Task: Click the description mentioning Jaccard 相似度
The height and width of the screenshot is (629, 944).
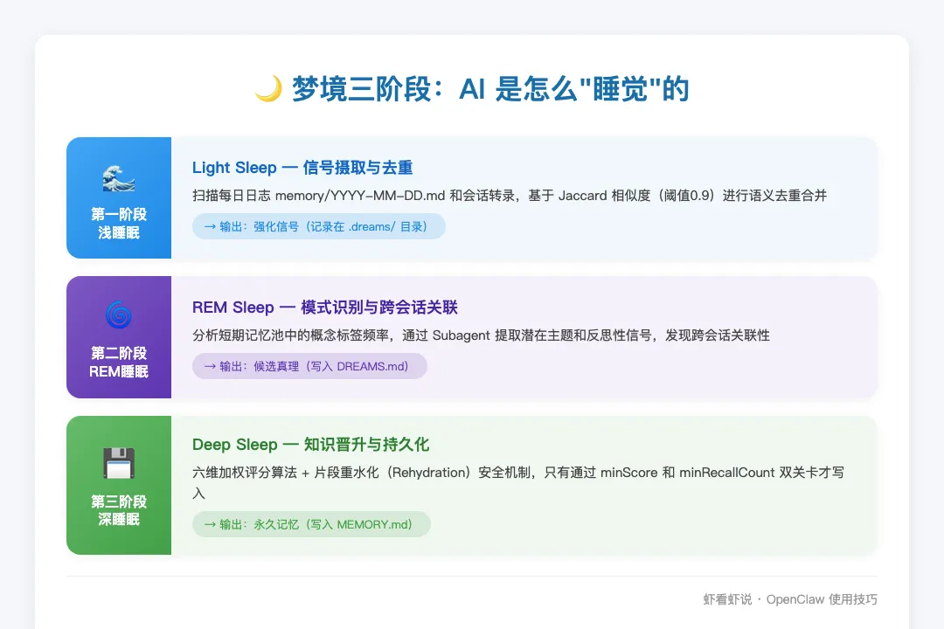Action: coord(510,196)
